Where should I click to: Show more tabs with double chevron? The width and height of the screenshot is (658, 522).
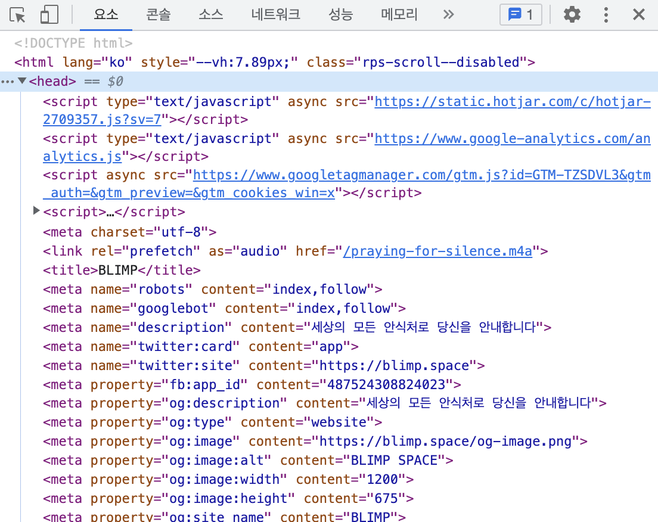pos(449,15)
